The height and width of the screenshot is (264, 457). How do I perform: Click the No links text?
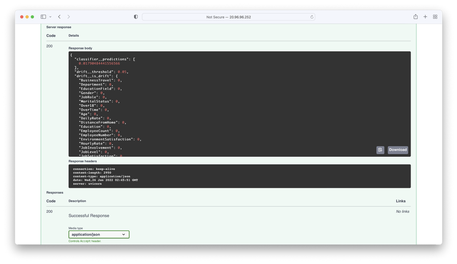pyautogui.click(x=403, y=212)
